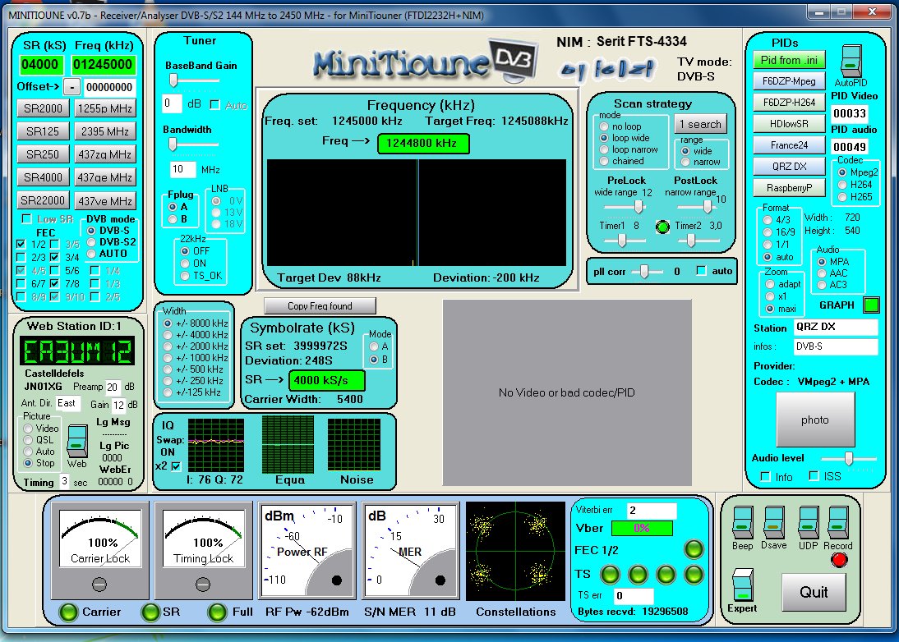
Task: Toggle the Dsave rocker switch
Action: pos(773,522)
